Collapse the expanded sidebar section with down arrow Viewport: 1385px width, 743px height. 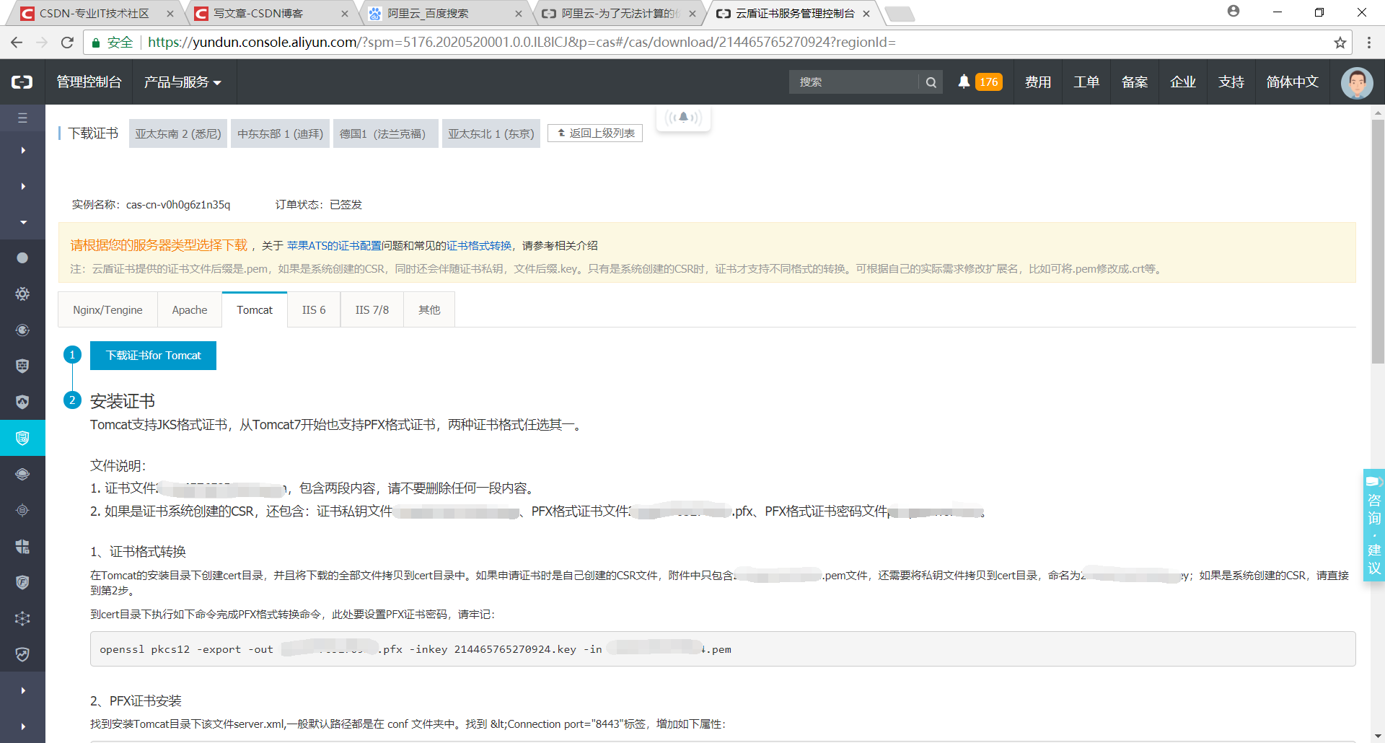pos(23,222)
